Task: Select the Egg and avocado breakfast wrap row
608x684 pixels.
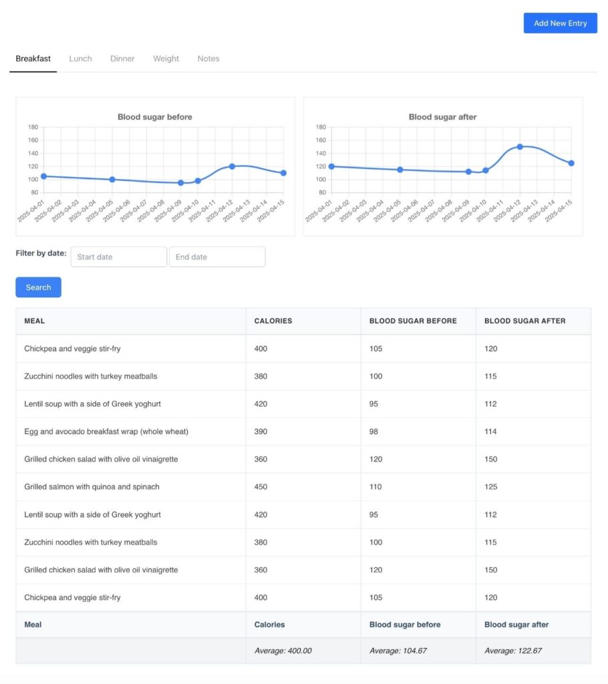Action: 106,432
